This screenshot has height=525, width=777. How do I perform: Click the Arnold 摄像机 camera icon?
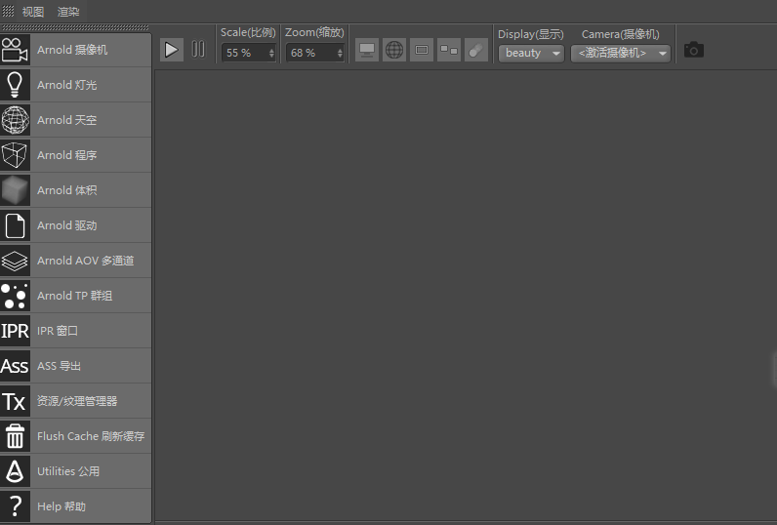pos(15,50)
